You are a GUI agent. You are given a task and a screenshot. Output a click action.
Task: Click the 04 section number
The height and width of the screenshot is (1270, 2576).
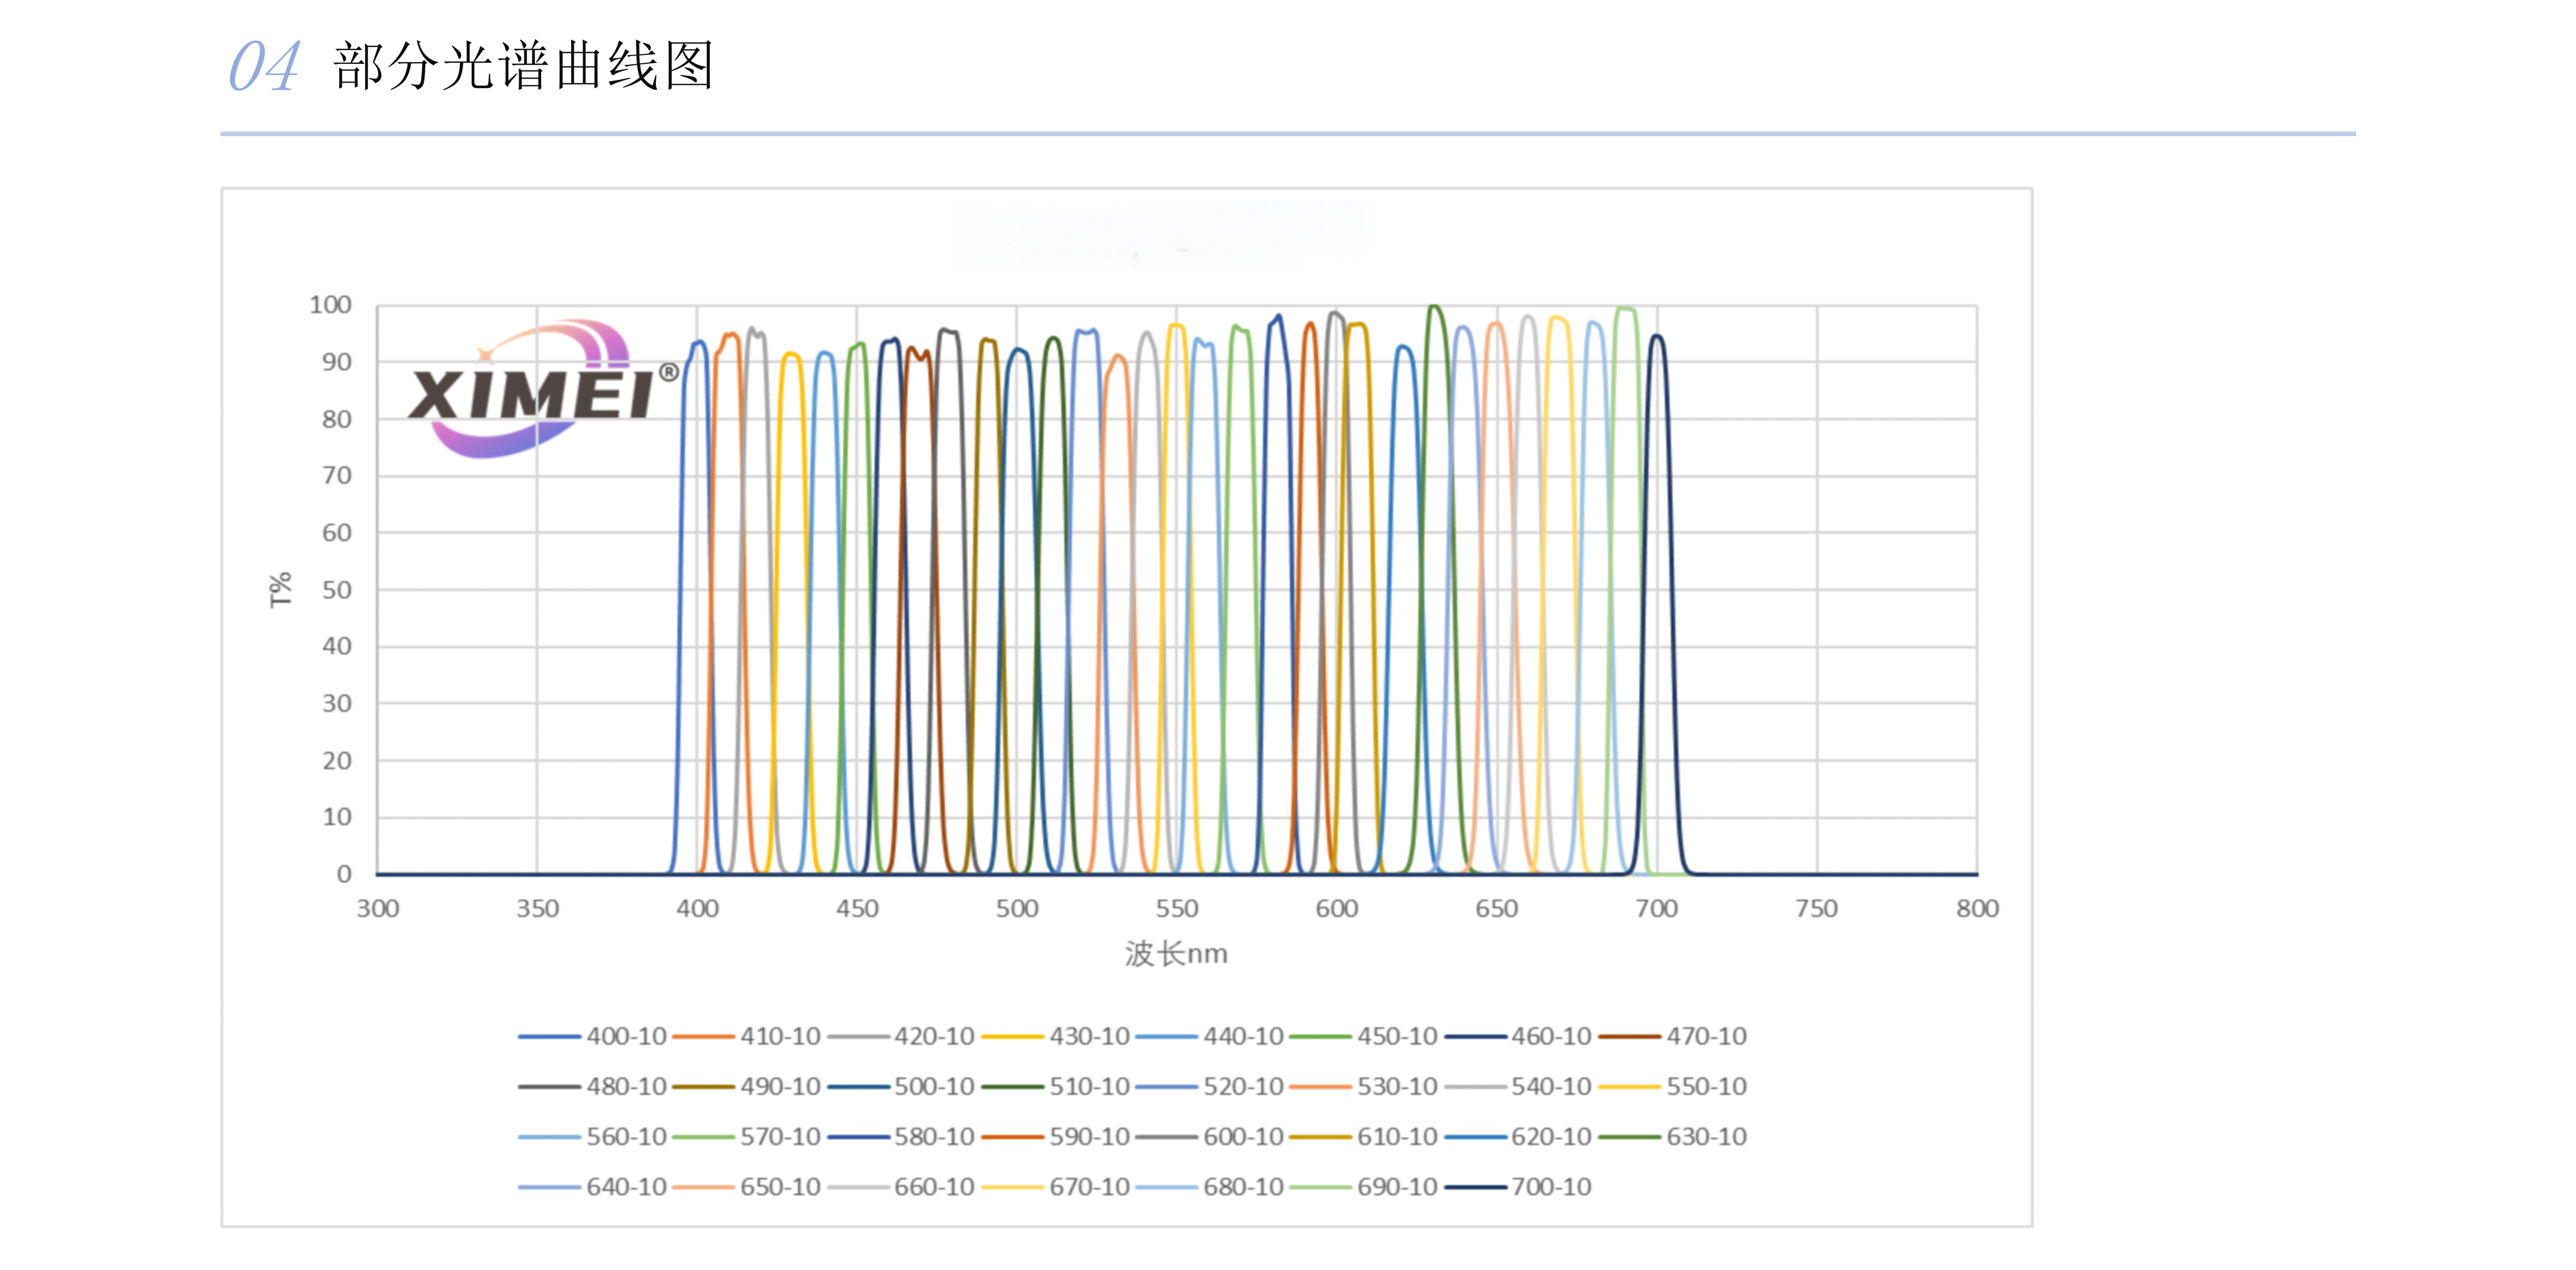point(264,67)
